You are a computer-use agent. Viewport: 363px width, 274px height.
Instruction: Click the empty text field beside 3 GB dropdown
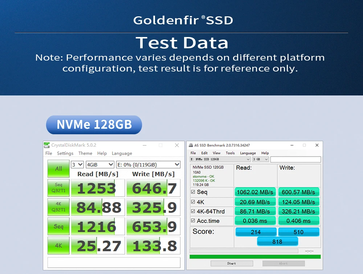click(295, 159)
